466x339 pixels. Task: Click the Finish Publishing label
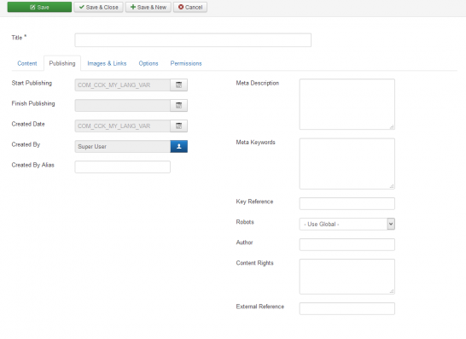coord(33,103)
